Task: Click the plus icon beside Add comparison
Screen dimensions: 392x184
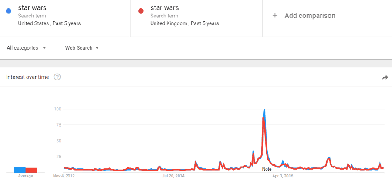Action: tap(275, 16)
